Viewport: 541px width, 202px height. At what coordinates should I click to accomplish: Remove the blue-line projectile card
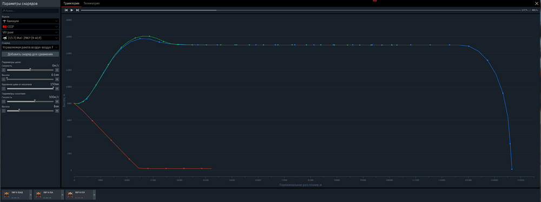point(30,195)
